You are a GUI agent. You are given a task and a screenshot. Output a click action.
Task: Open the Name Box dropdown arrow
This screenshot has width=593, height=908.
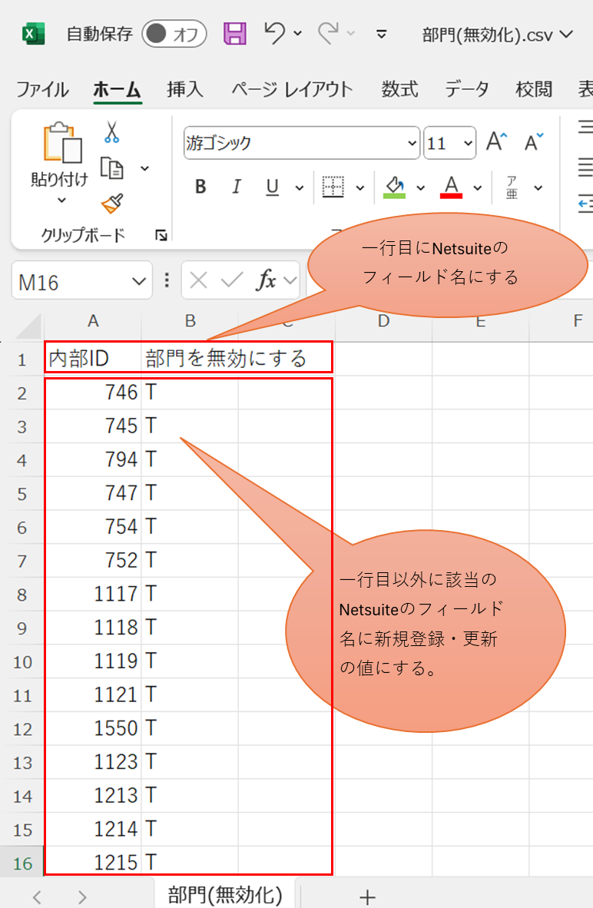[x=139, y=281]
